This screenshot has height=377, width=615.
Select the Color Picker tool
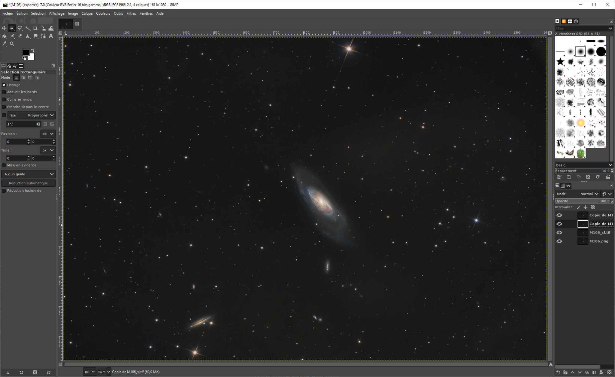(x=4, y=44)
